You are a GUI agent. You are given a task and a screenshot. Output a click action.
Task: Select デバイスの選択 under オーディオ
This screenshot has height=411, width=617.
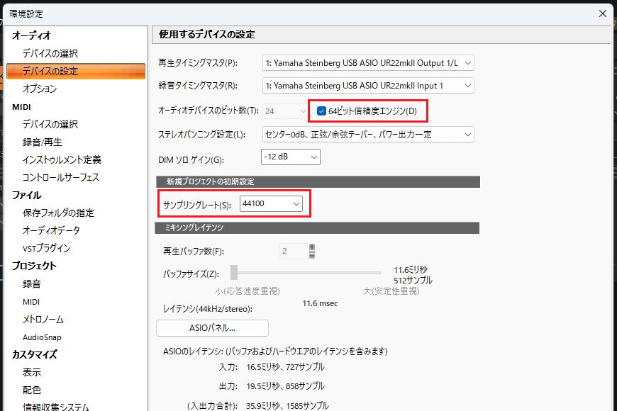[x=50, y=53]
